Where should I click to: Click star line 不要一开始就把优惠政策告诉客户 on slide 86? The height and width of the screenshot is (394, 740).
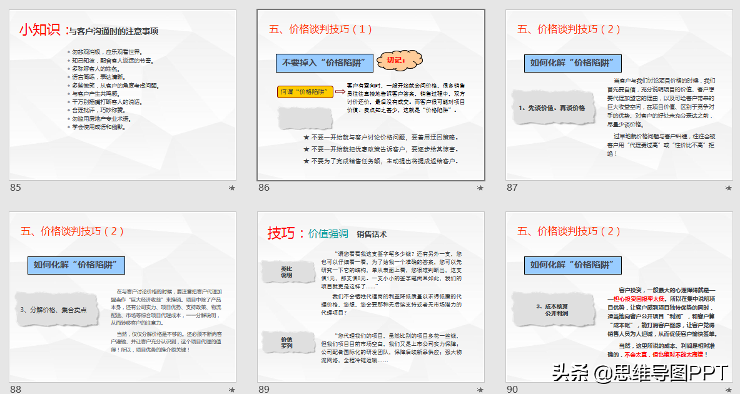point(381,149)
